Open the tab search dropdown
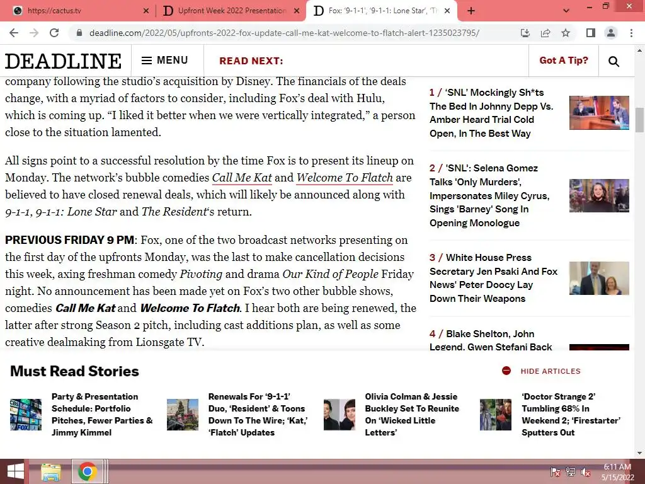Screen dimensions: 645x484 (x=566, y=11)
